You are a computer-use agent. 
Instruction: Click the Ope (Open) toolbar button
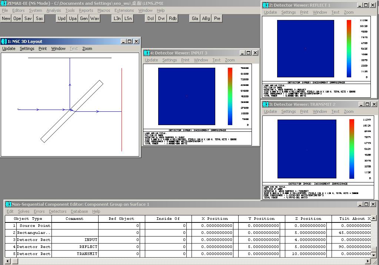click(x=17, y=19)
